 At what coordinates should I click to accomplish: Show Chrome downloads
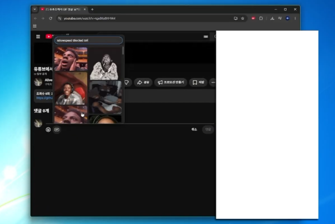[x=272, y=19]
